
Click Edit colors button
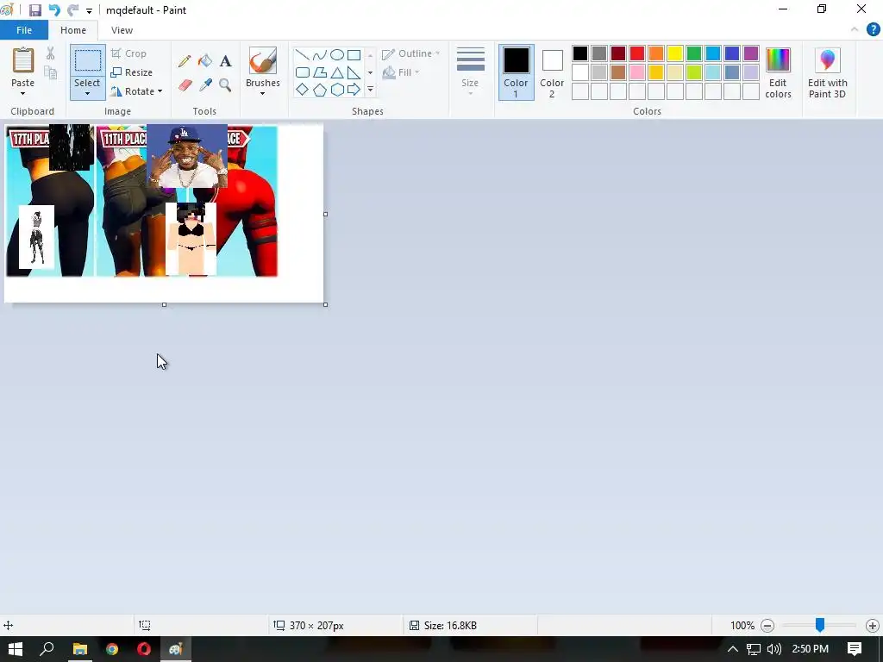tap(778, 72)
